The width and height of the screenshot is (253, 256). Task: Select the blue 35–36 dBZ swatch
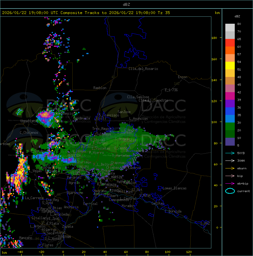tap(230, 111)
